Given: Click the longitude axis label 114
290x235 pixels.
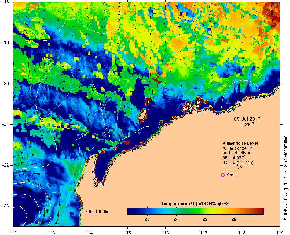Looking at the screenshot, I should 89,232.
